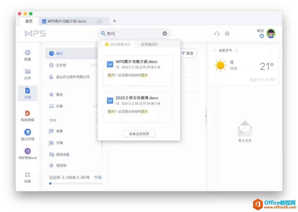Click the WPS logo
This screenshot has height=212, width=298.
point(35,33)
